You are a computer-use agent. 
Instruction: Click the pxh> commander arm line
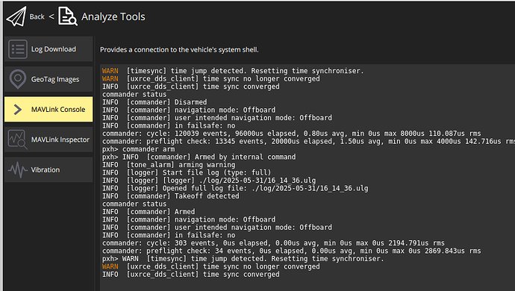[139, 149]
